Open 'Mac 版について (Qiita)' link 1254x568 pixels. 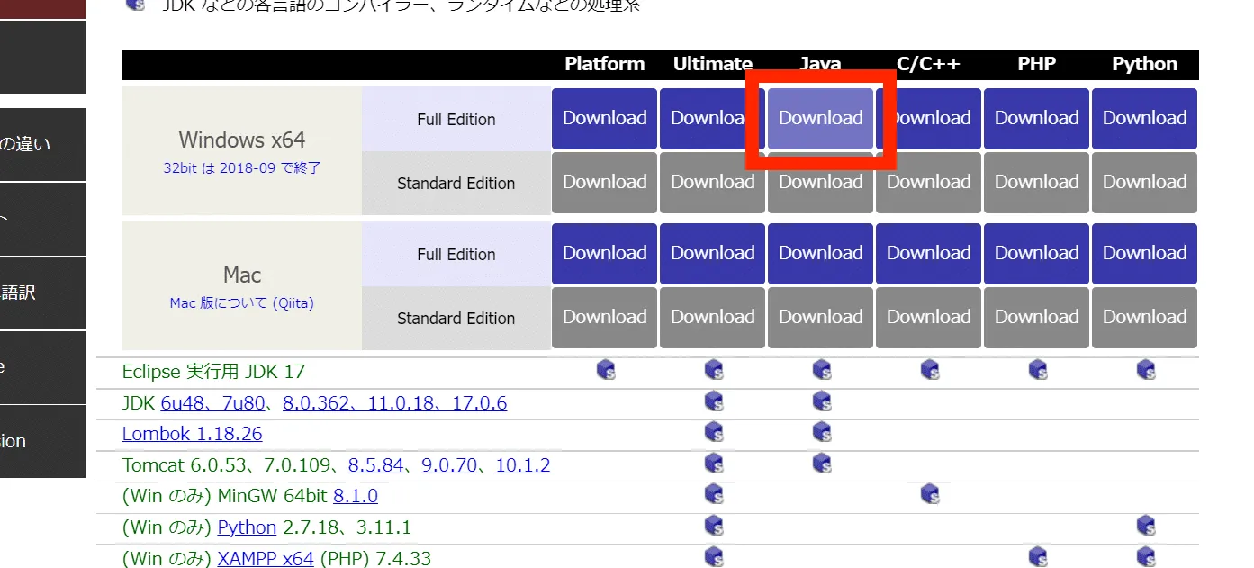click(x=242, y=303)
